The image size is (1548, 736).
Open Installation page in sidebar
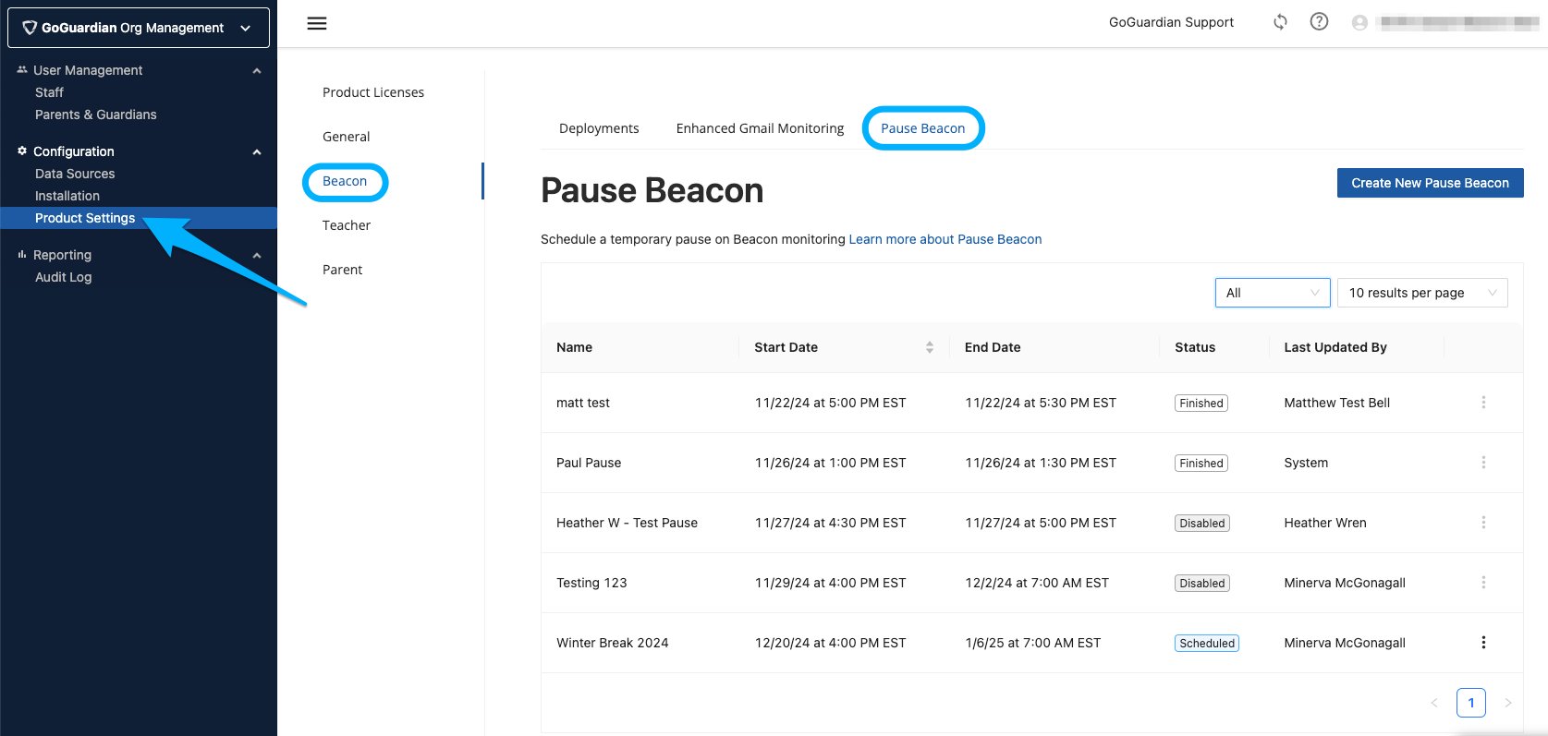(x=67, y=196)
